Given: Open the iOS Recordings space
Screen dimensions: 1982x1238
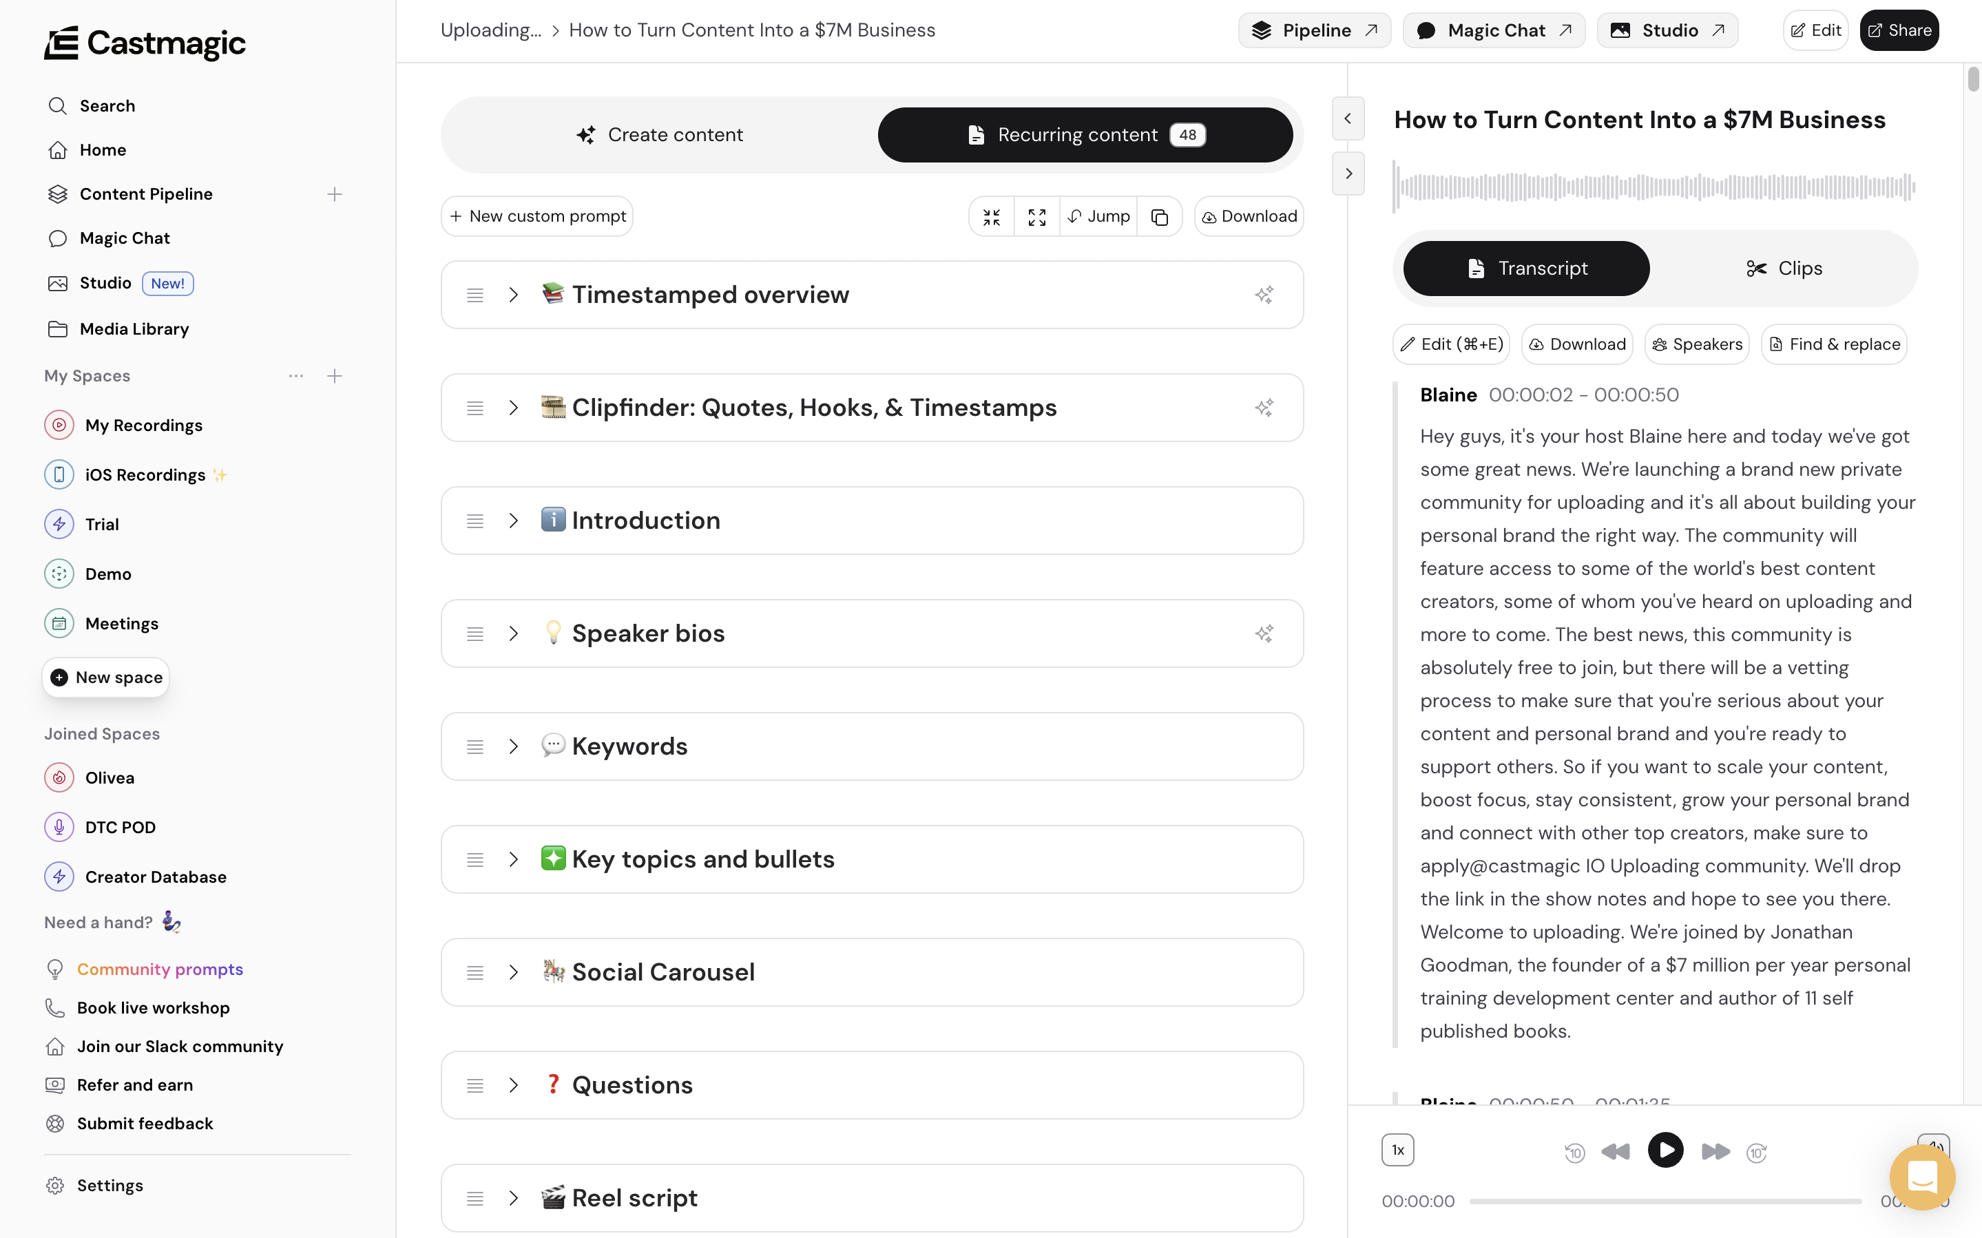Looking at the screenshot, I should [x=136, y=475].
